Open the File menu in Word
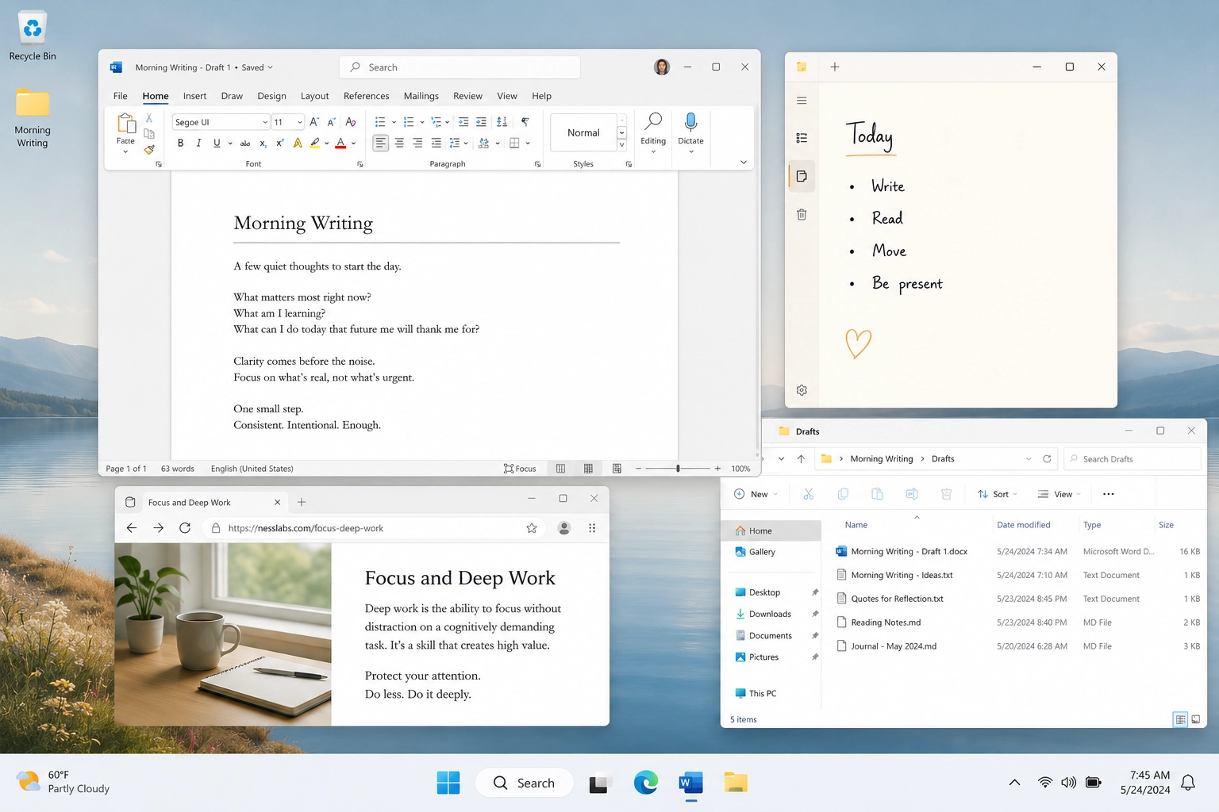This screenshot has width=1219, height=812. coord(121,96)
